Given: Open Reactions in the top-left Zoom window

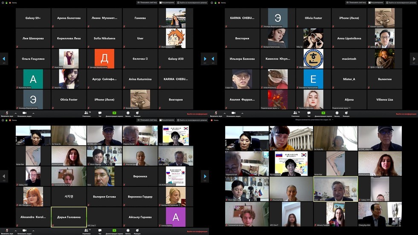Looking at the screenshot, I should click(137, 113).
